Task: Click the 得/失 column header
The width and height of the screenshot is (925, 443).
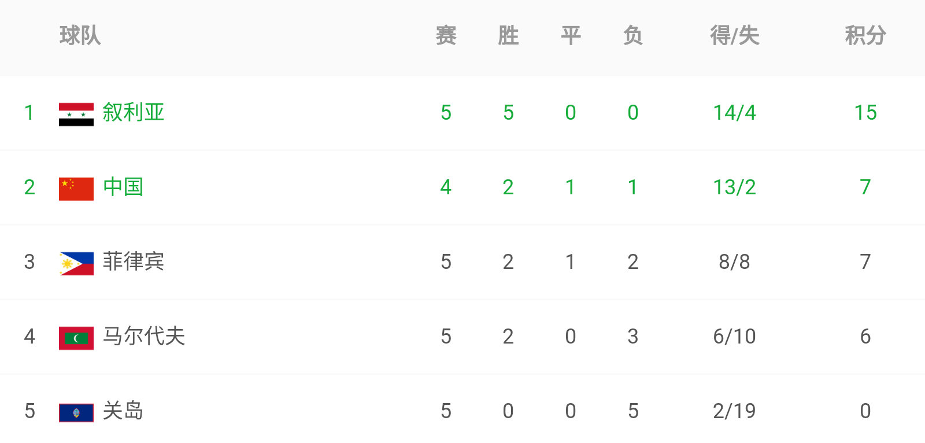Action: tap(735, 35)
